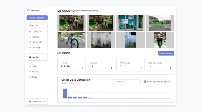Click the Search field in Object Class Distribution

coord(126,82)
